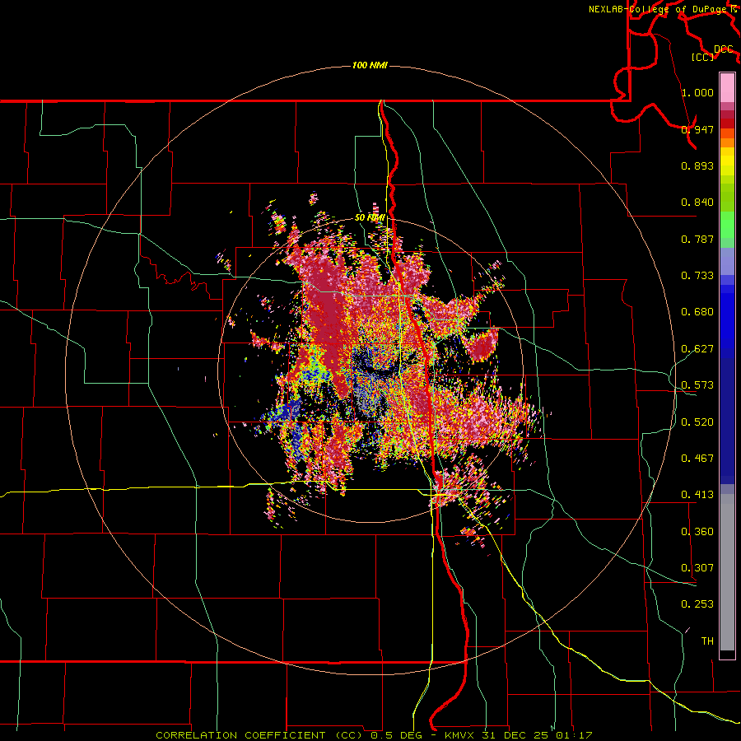Click the bright green segment of color bar
741x741 pixels.
click(727, 225)
